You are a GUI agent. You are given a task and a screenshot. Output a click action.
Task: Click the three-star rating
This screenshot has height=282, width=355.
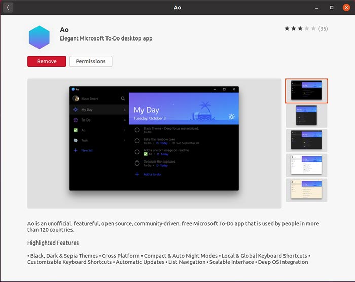pos(300,29)
